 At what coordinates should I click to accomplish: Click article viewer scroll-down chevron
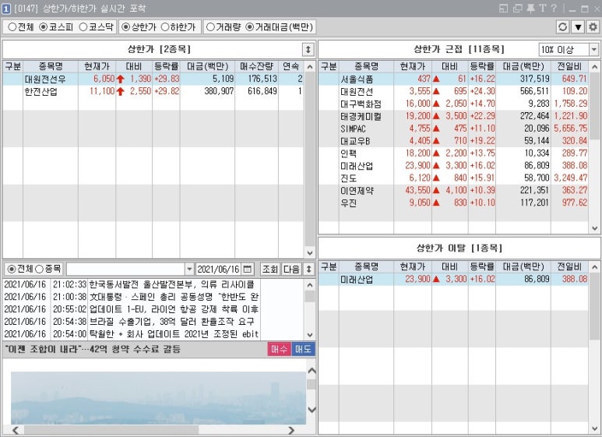(x=312, y=410)
